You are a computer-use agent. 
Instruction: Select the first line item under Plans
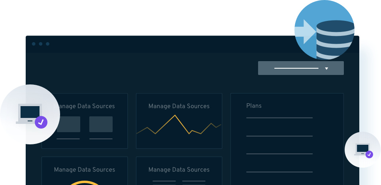tap(279, 118)
